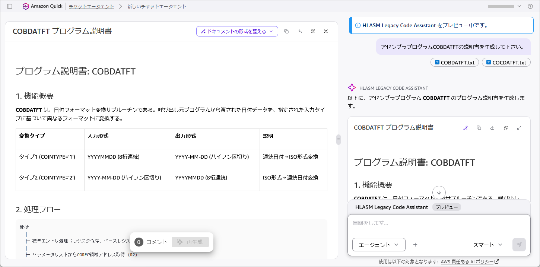This screenshot has width=540, height=267.
Task: Close the COBDATFT document panel
Action: point(326,31)
